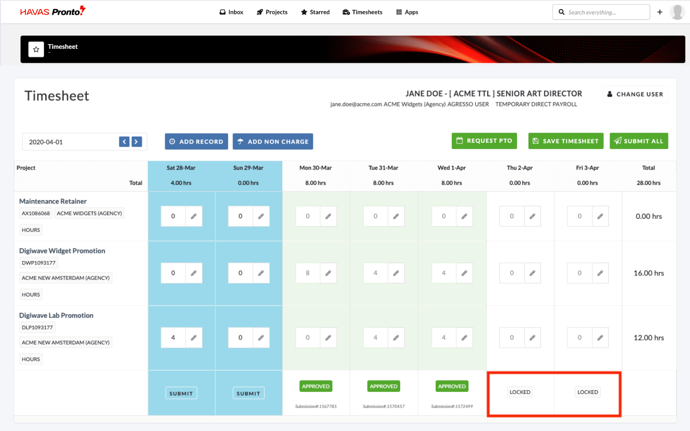The width and height of the screenshot is (690, 431).
Task: Click Locked badge under Thu 2-Apr
Action: point(520,392)
